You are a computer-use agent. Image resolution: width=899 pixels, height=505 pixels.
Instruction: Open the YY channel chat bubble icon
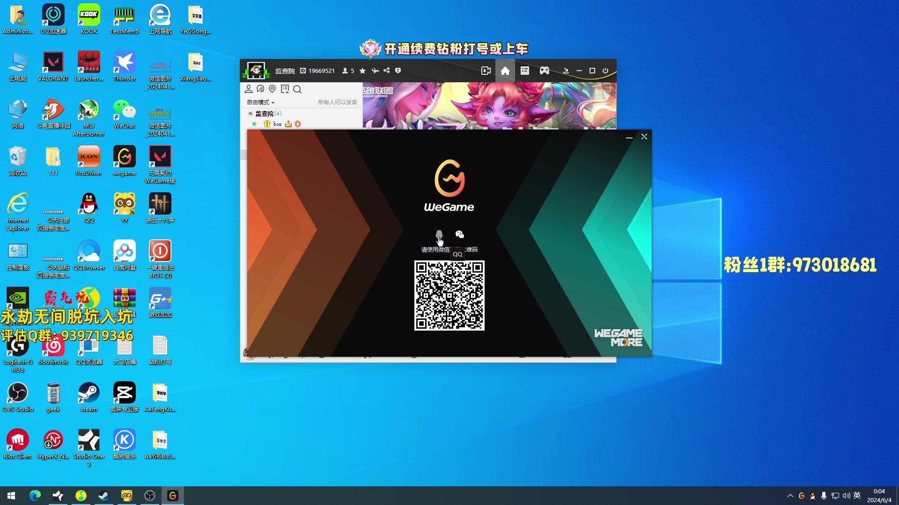(x=261, y=89)
